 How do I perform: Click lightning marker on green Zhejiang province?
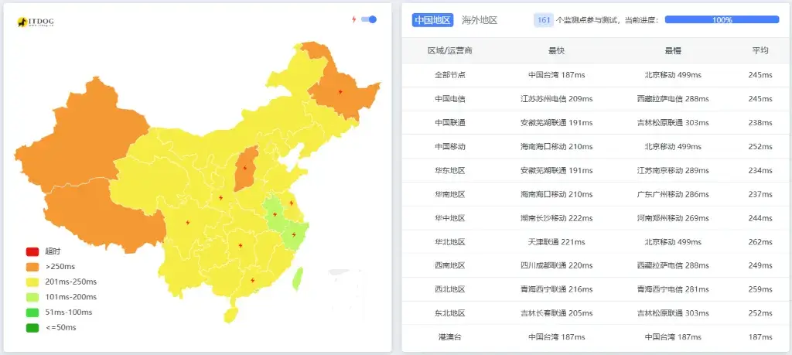tap(293, 235)
